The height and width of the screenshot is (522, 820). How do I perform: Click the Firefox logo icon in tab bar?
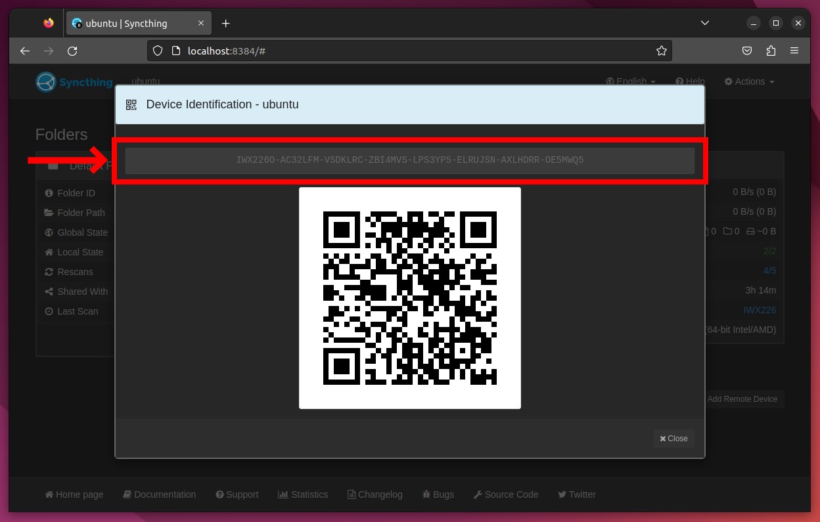49,23
